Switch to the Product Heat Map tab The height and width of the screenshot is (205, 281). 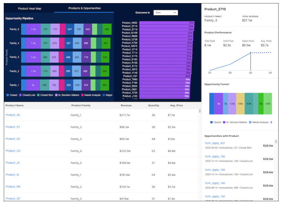coord(30,8)
